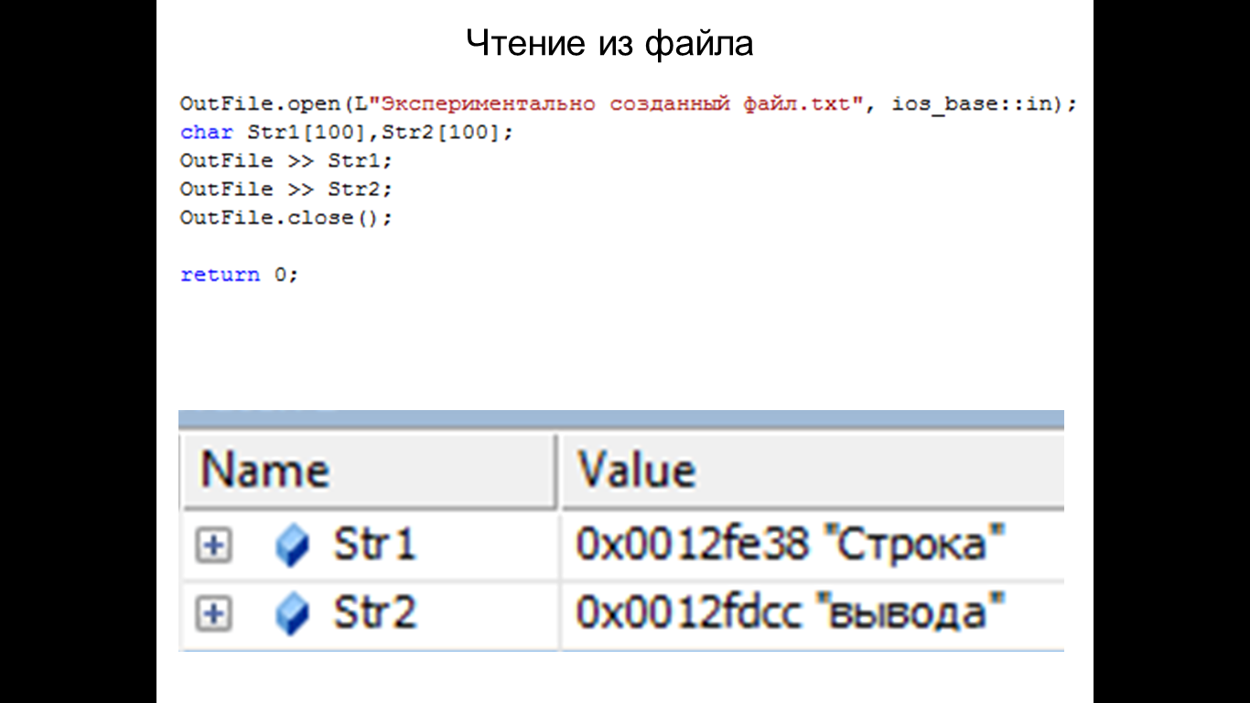
Task: Click the slide title "Чтение из файла"
Action: 609,43
